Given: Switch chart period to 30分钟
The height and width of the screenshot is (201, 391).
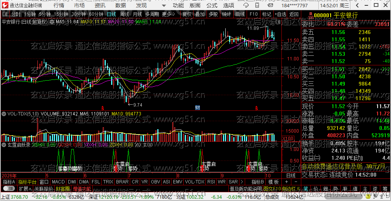Looking at the screenshot, I should pos(78,14).
